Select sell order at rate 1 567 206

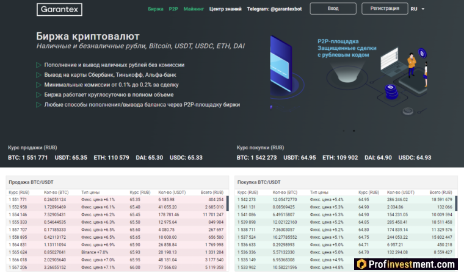[x=116, y=267]
